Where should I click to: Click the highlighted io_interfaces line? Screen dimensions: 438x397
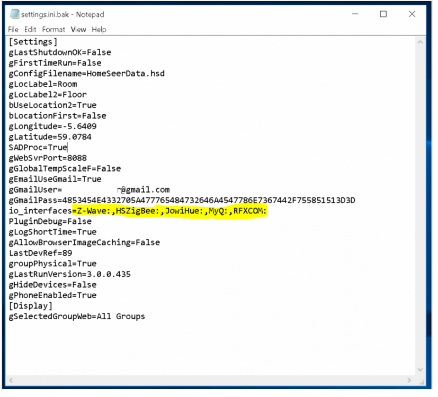click(138, 211)
